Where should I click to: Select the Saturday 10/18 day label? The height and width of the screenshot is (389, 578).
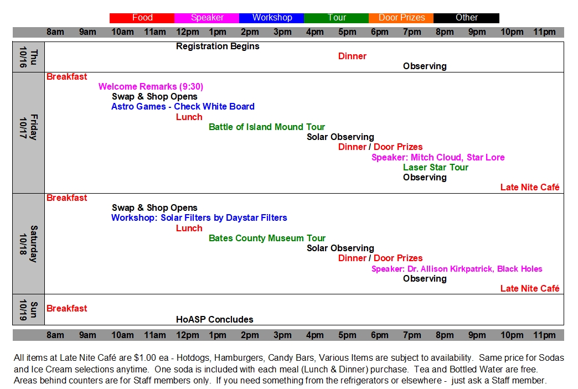coord(28,243)
